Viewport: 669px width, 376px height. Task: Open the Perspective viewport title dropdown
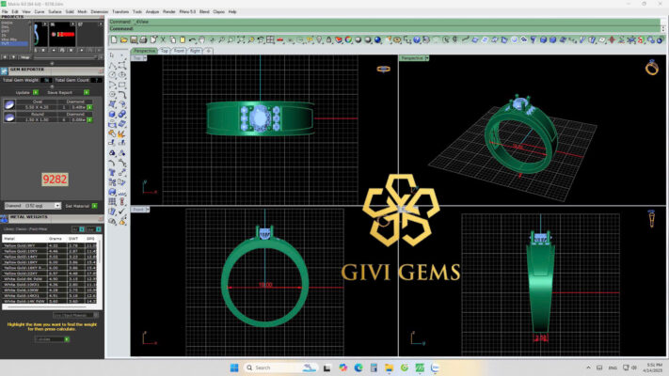click(426, 58)
